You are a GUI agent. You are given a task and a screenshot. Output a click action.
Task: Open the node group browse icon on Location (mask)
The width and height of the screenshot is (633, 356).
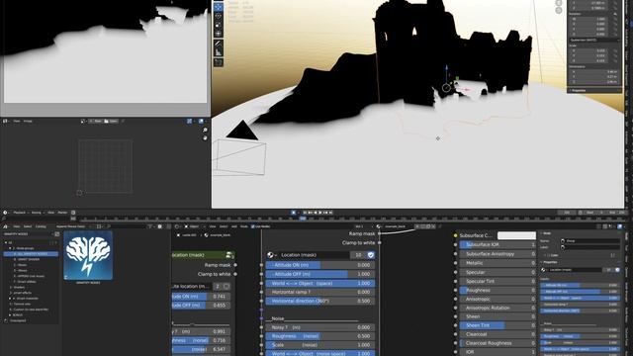tap(271, 255)
